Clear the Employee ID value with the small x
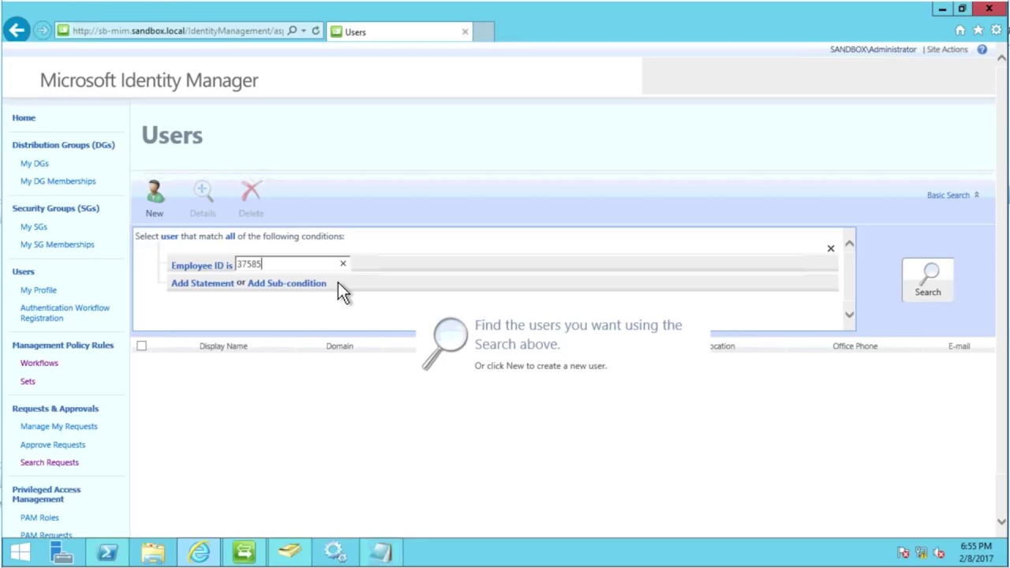 tap(342, 263)
